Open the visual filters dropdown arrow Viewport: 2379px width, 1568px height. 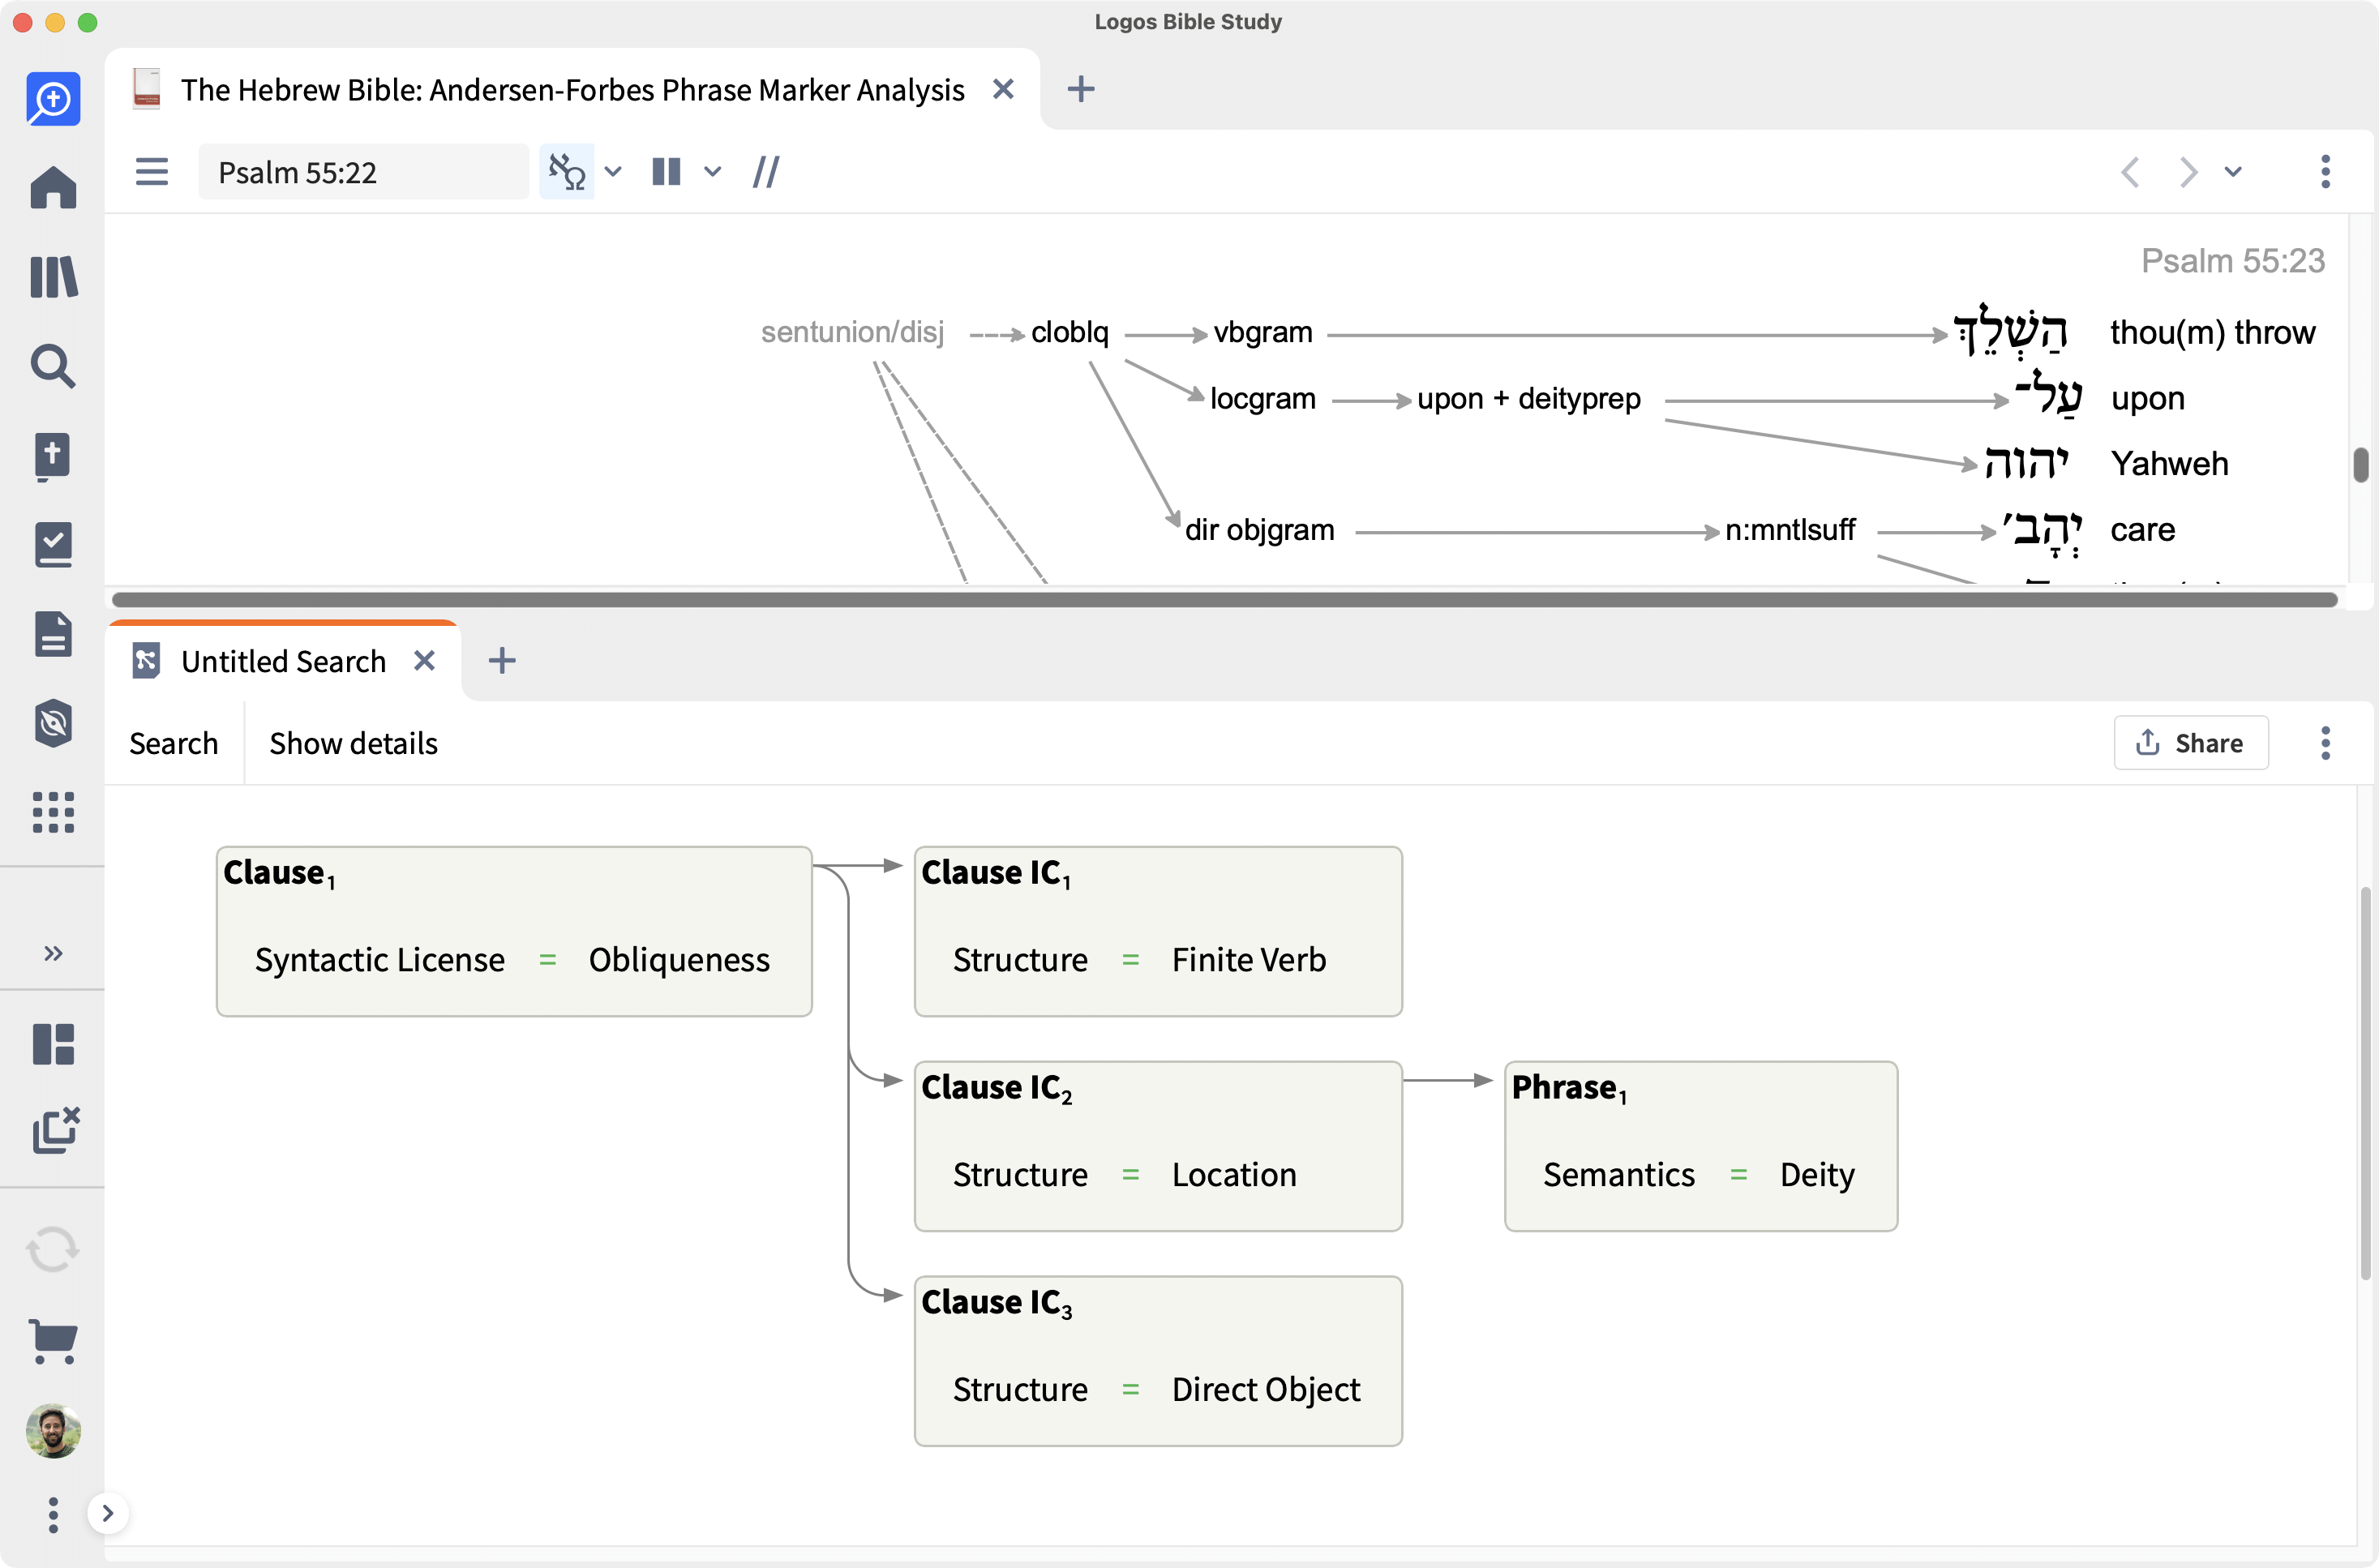pos(613,172)
